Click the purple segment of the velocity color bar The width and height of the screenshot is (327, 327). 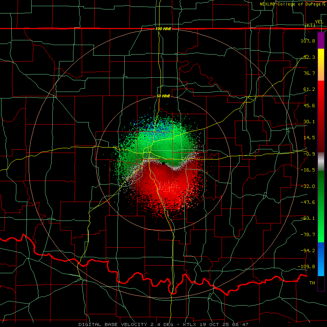click(x=321, y=41)
